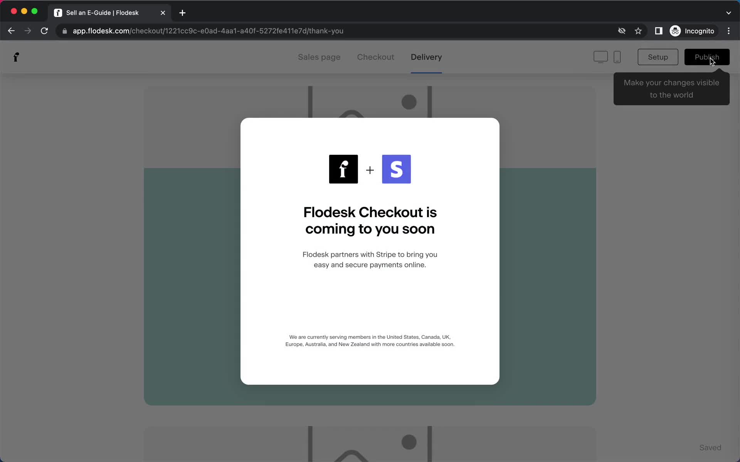The width and height of the screenshot is (740, 462).
Task: Switch to Sales page tab
Action: [x=319, y=57]
